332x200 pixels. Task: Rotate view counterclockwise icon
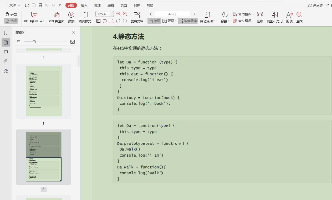coord(125,21)
